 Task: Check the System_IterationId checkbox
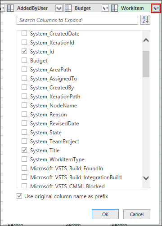tap(24, 42)
